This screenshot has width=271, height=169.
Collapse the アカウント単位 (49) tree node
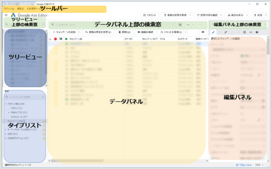[x=5, y=104]
